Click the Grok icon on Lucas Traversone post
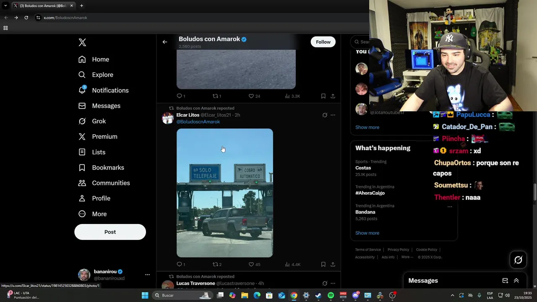This screenshot has width=537, height=302. 325,284
